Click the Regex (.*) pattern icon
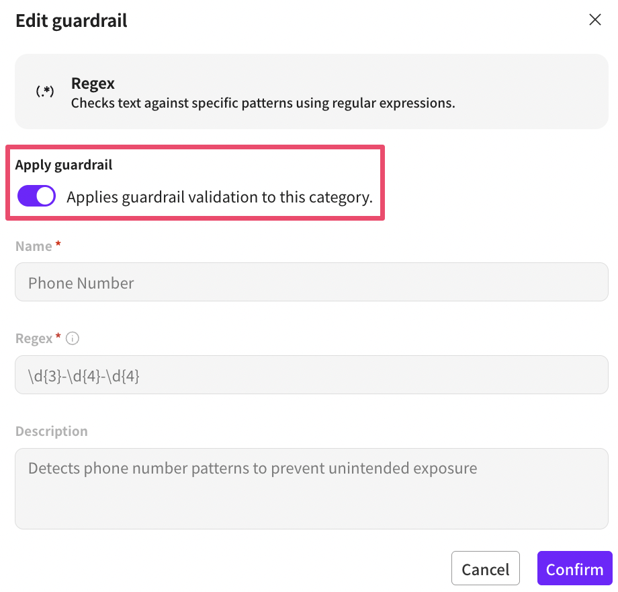Image resolution: width=618 pixels, height=592 pixels. pyautogui.click(x=45, y=92)
